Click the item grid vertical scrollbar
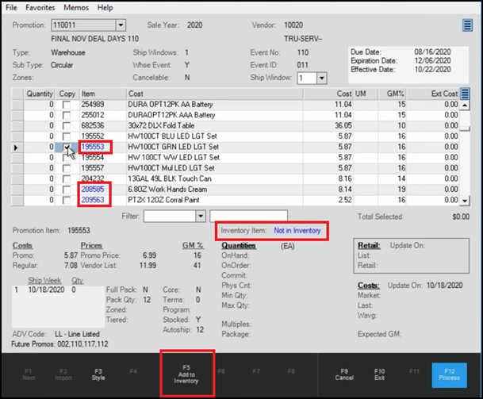 coord(466,151)
